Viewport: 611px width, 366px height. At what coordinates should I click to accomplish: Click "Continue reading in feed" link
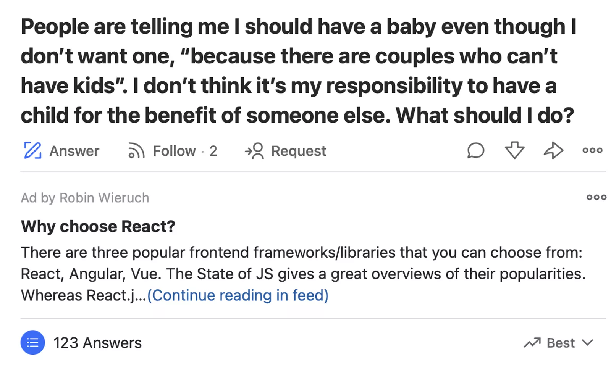(238, 295)
